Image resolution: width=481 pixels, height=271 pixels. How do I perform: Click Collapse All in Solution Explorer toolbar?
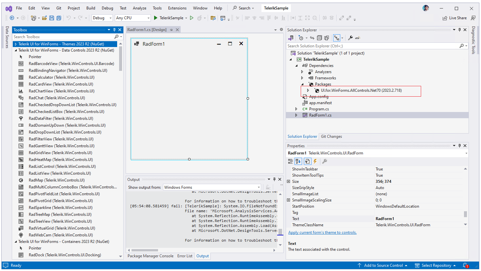pyautogui.click(x=319, y=38)
